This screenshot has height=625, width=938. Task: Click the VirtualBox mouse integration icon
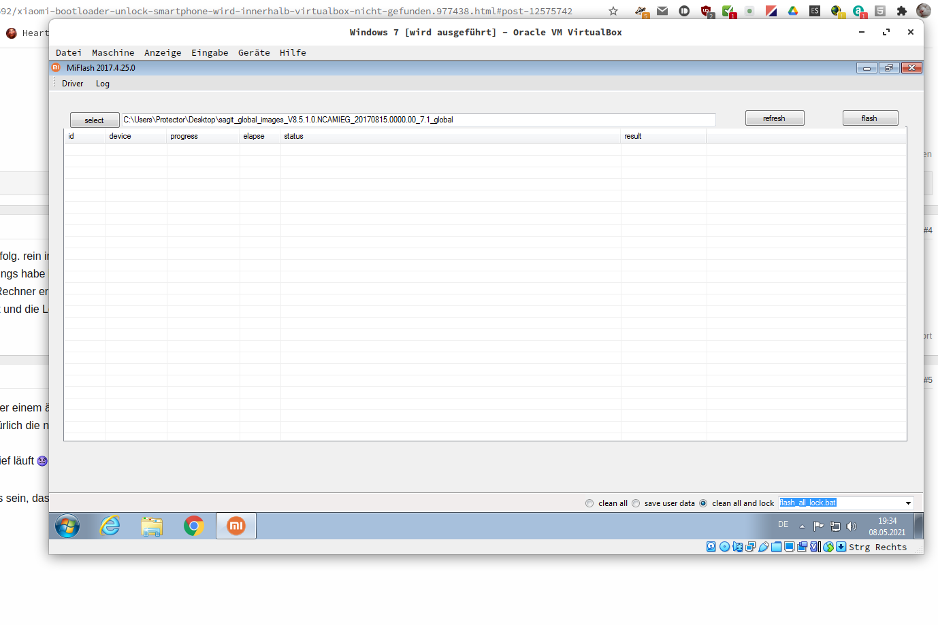(828, 547)
